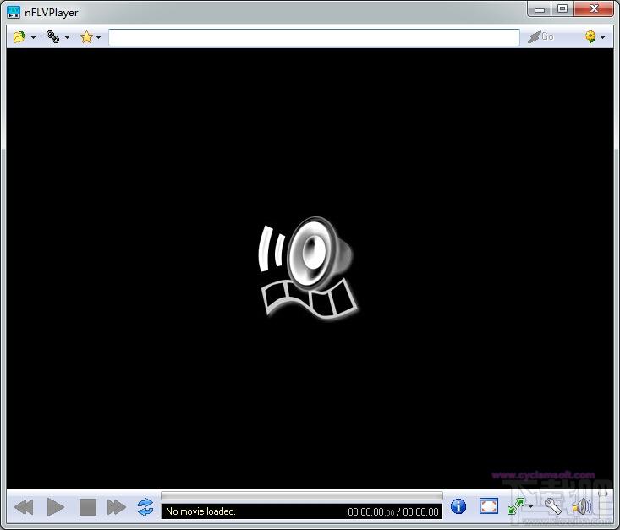
Task: Show movie info with blue info icon
Action: pyautogui.click(x=458, y=506)
